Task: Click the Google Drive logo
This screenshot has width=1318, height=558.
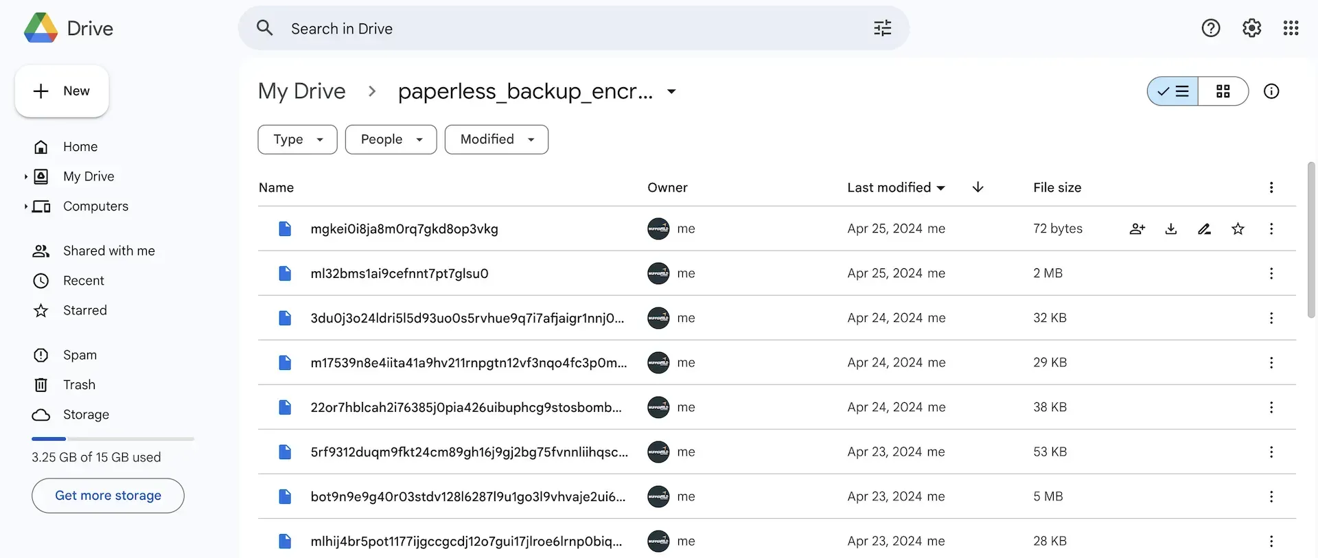Action: pos(41,28)
